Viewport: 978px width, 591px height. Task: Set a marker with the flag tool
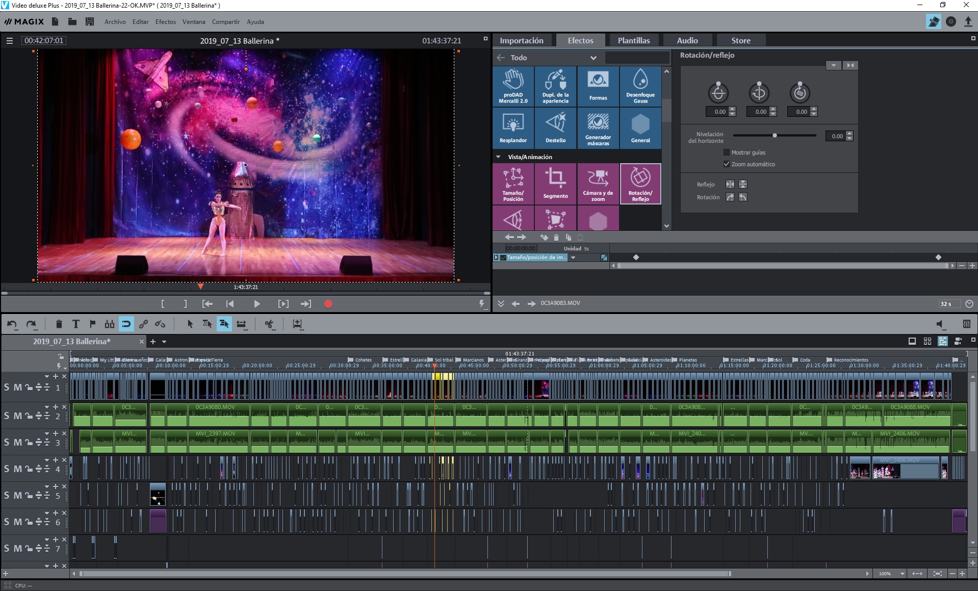[x=92, y=324]
